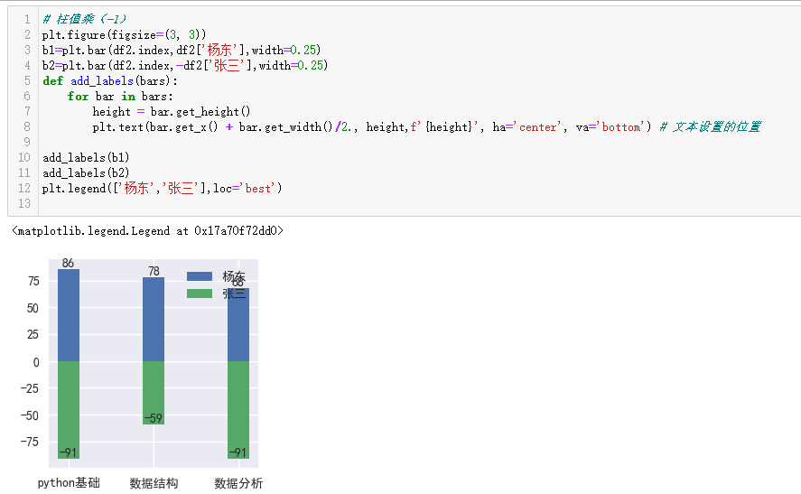Click the add_labels(b1) line
Viewport: 801px width, 494px height.
coord(86,157)
